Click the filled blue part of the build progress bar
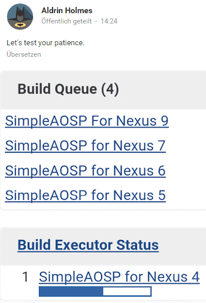This screenshot has width=206, height=303. tap(71, 292)
